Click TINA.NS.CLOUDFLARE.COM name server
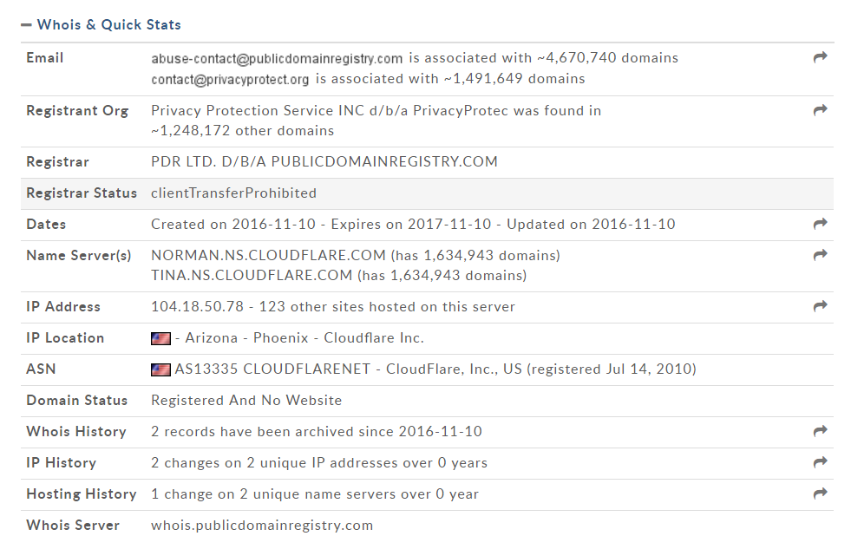Image resolution: width=851 pixels, height=549 pixels. point(252,277)
